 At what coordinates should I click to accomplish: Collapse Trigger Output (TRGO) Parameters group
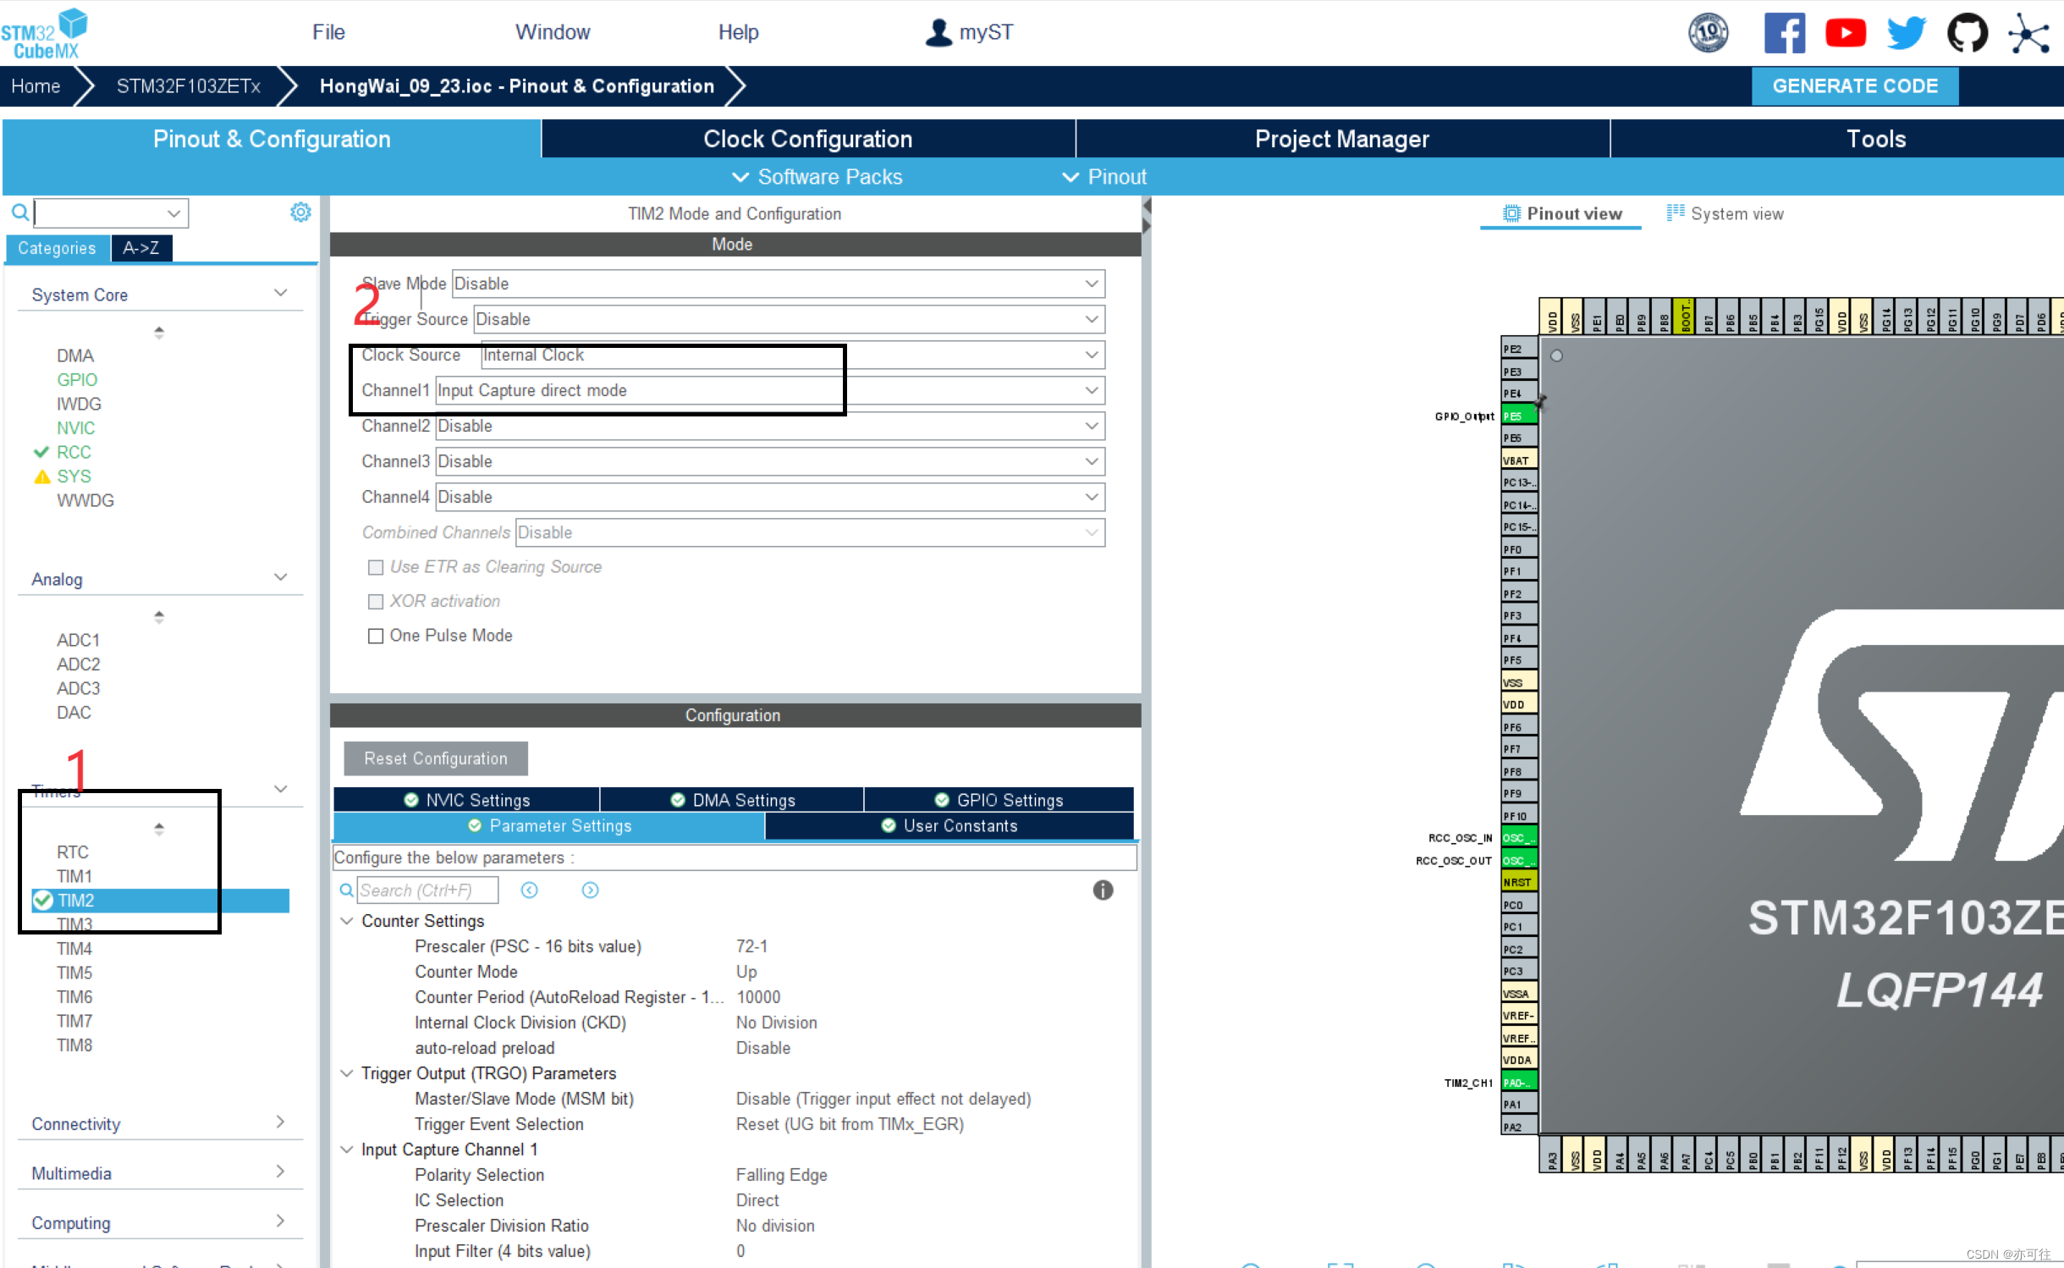(346, 1073)
